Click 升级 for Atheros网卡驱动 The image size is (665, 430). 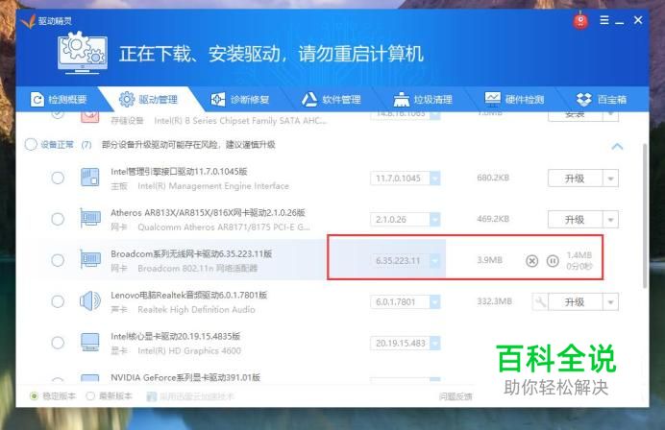click(575, 220)
